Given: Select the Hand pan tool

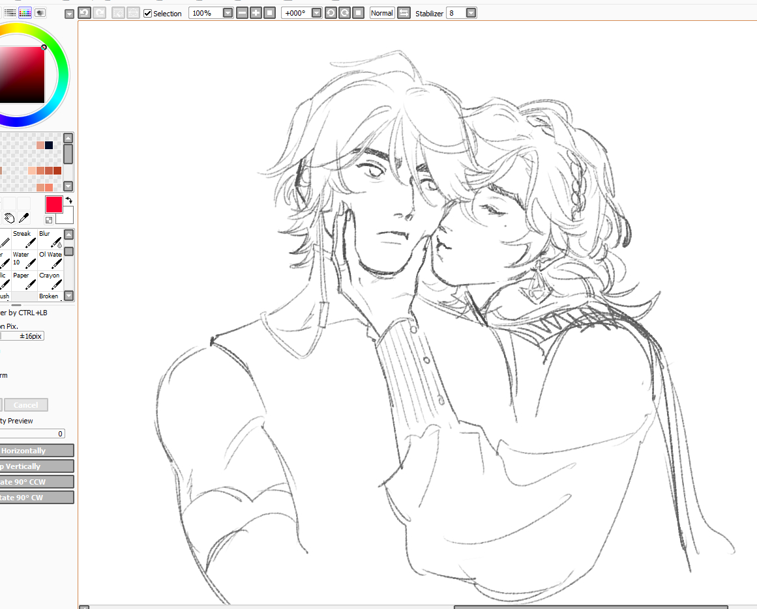Looking at the screenshot, I should [10, 218].
